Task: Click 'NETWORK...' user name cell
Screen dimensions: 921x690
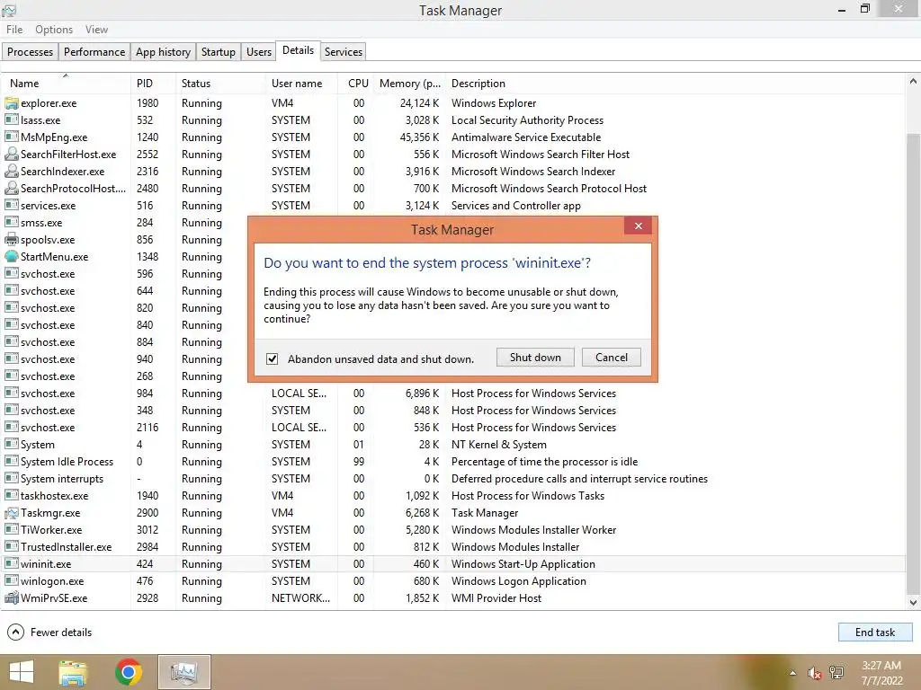Action: pos(300,597)
